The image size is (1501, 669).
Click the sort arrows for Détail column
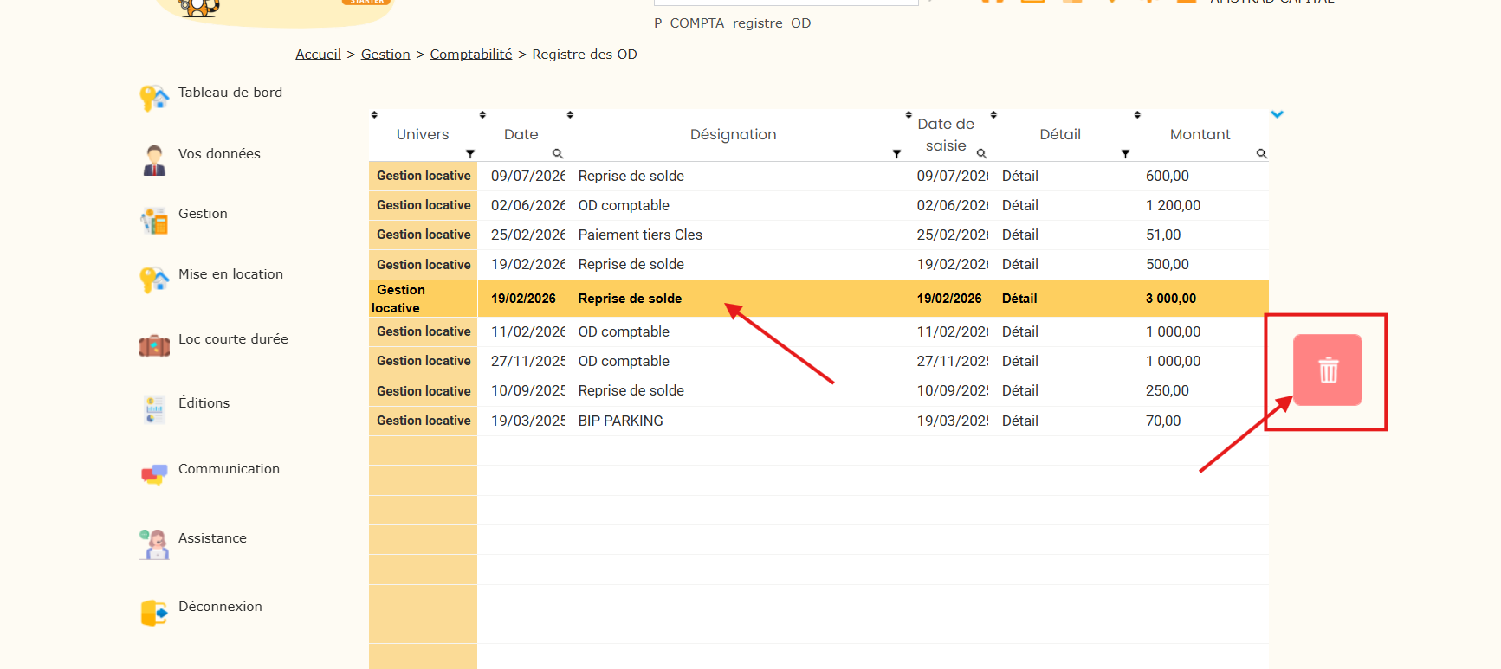[x=993, y=114]
